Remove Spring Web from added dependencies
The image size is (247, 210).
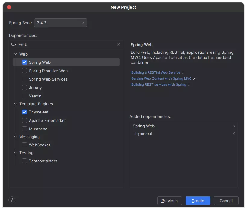[234, 126]
